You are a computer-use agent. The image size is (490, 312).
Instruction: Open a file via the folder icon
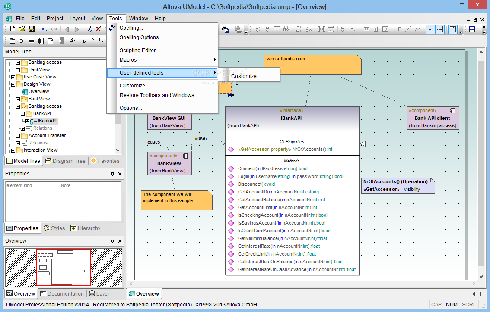click(x=22, y=29)
